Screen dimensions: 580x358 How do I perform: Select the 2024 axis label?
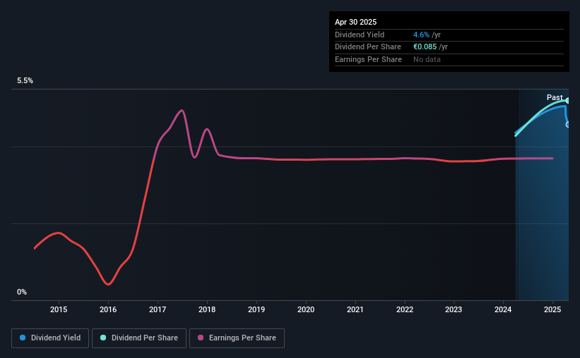[x=503, y=309]
